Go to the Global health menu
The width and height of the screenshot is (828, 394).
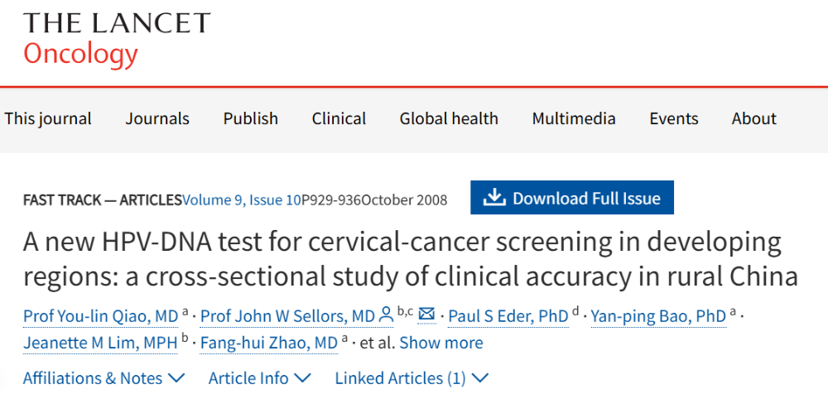click(x=449, y=118)
